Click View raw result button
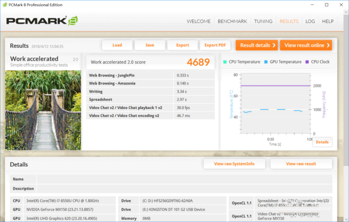Viewport: 349px width, 222px height. click(301, 164)
